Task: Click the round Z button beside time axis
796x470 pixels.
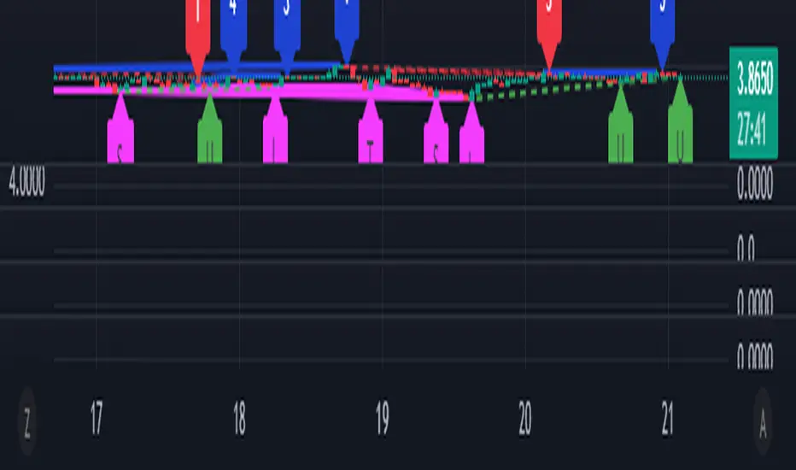Action: pos(27,421)
